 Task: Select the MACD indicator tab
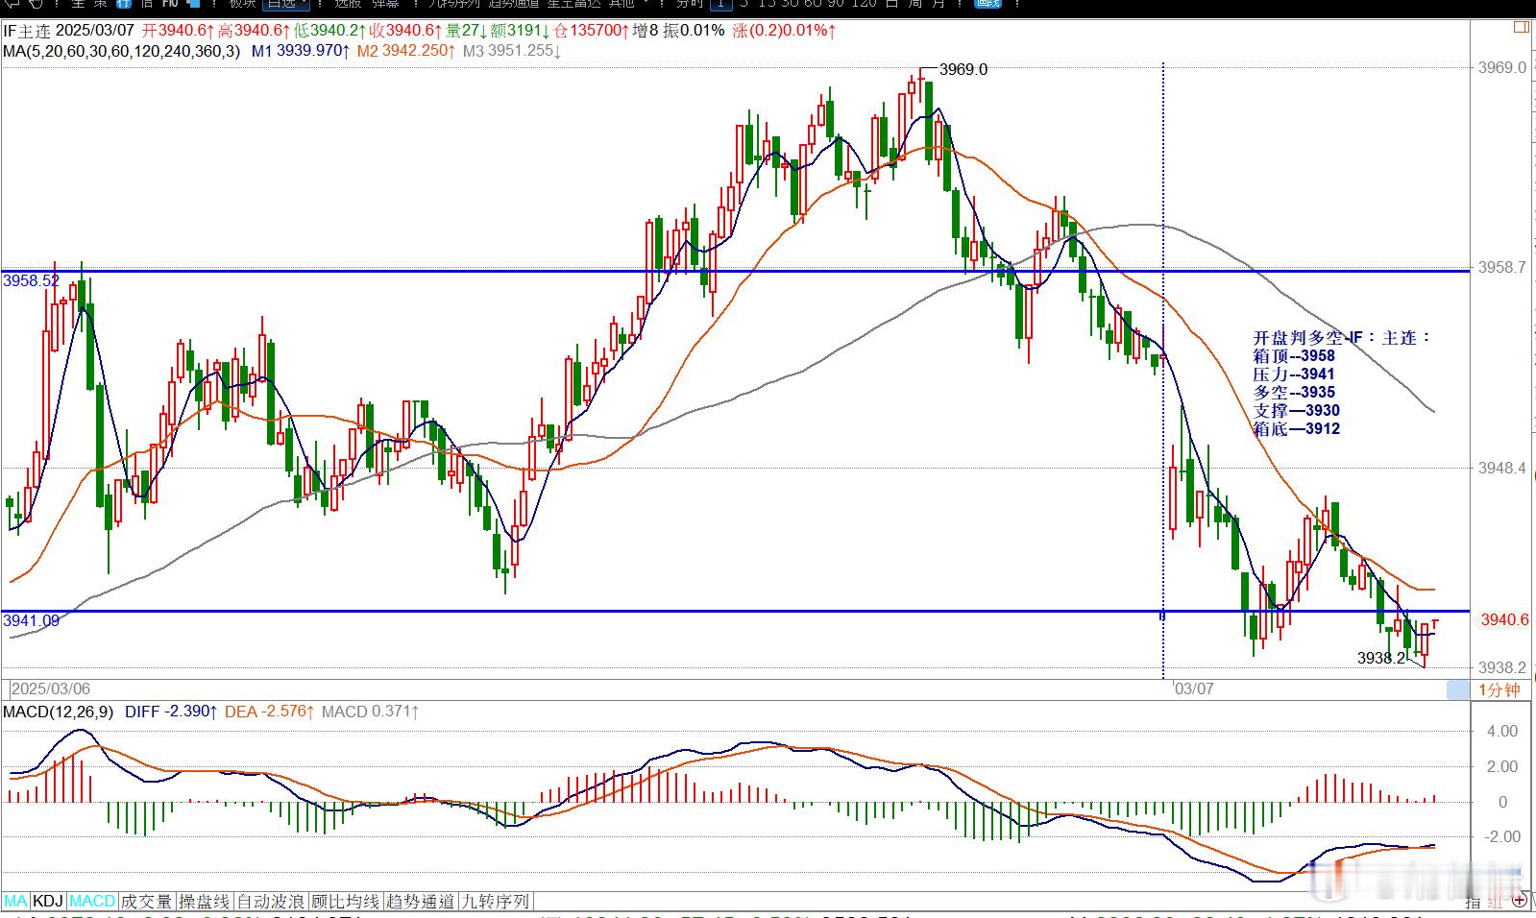click(x=92, y=902)
